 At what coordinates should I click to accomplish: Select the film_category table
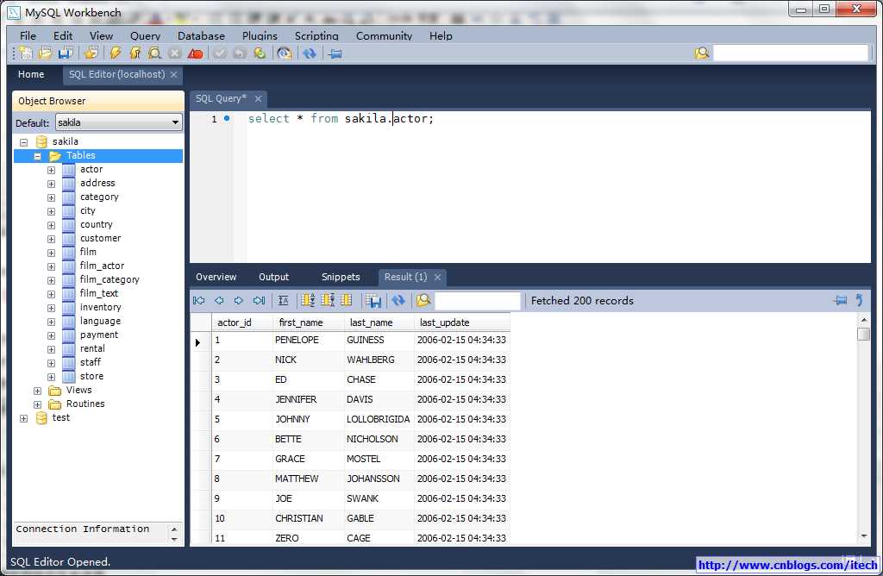110,280
